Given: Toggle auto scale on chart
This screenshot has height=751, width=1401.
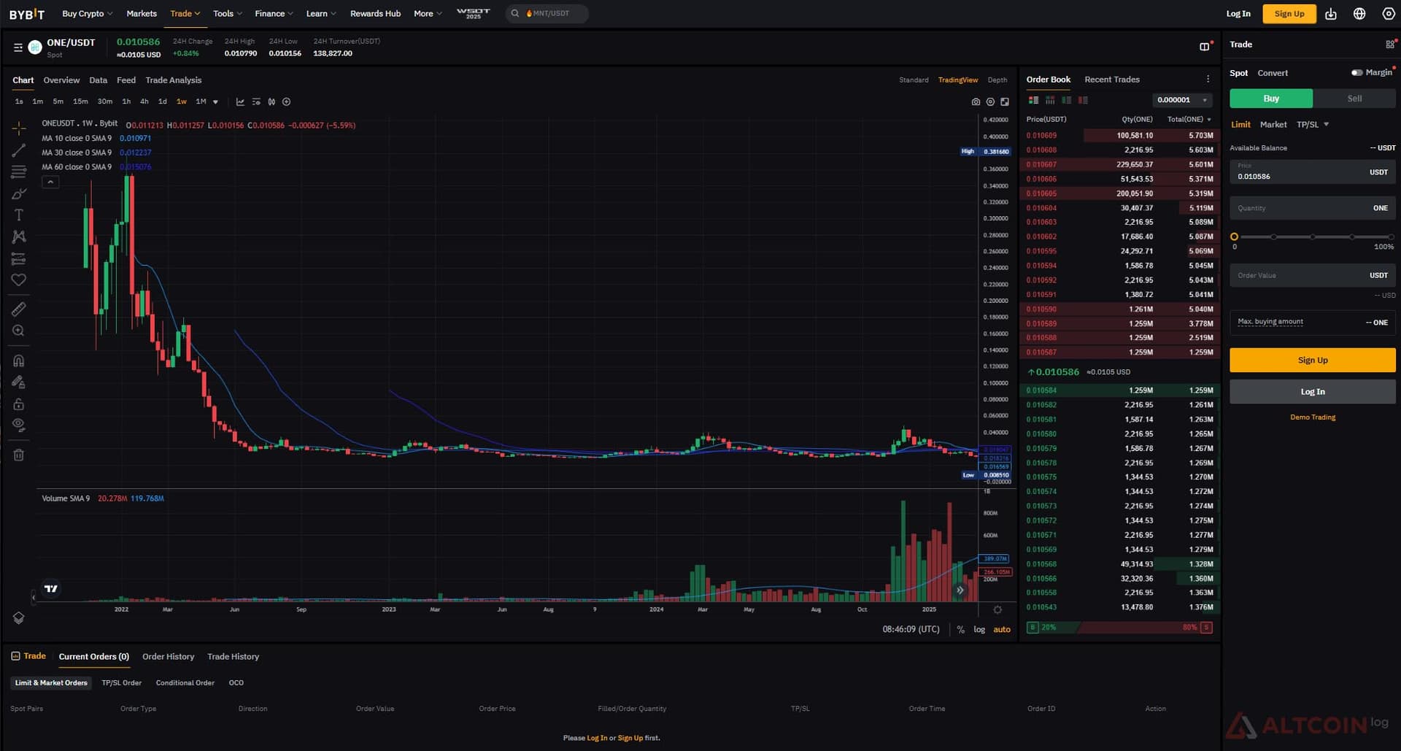Looking at the screenshot, I should click(x=1002, y=630).
